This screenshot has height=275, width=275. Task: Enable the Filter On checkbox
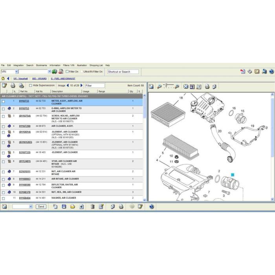[x=67, y=71]
